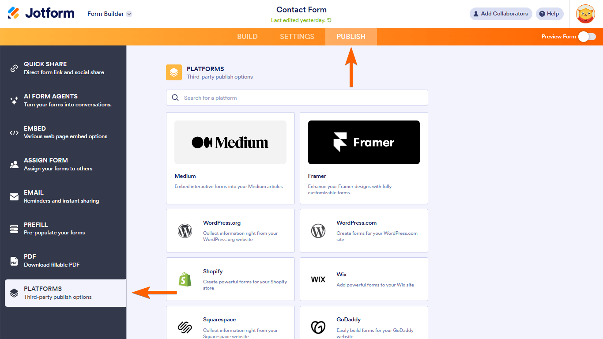Viewport: 603px width, 339px height.
Task: Click the Assign Form person icon
Action: pyautogui.click(x=14, y=165)
